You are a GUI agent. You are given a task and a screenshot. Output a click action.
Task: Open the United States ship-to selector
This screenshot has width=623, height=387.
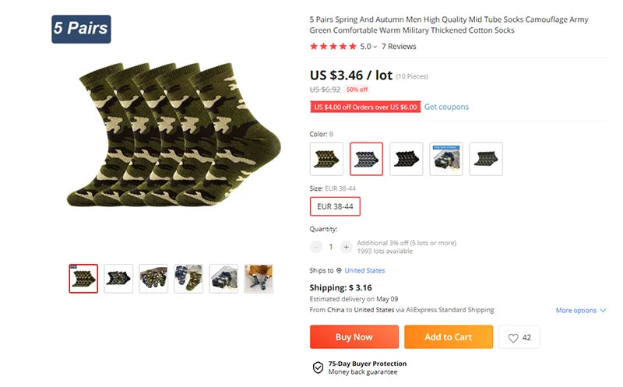tap(364, 270)
